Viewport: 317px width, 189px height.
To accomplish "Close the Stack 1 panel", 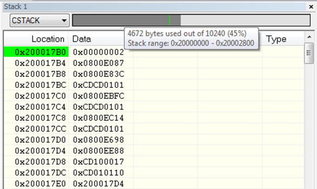I will pos(311,7).
